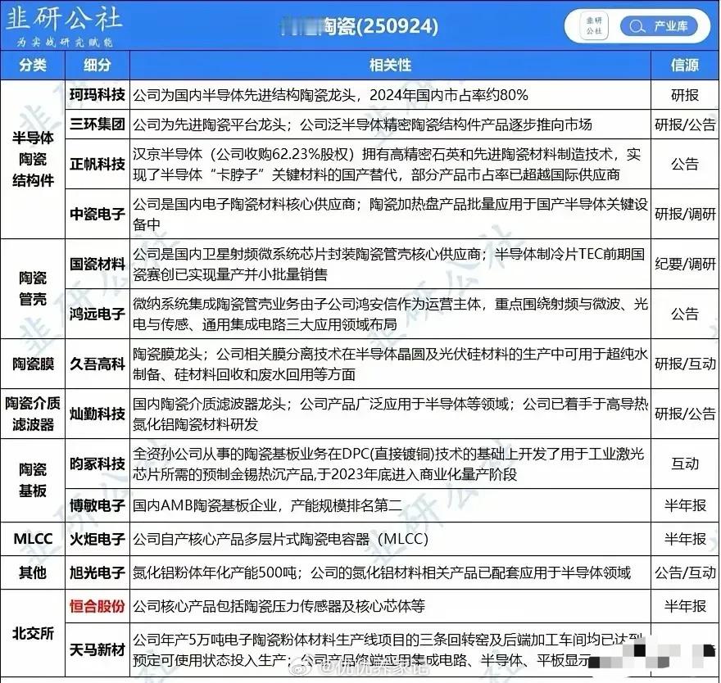The image size is (721, 683).
Task: Click the magnifier icon in 产业库 pill
Action: (x=637, y=27)
